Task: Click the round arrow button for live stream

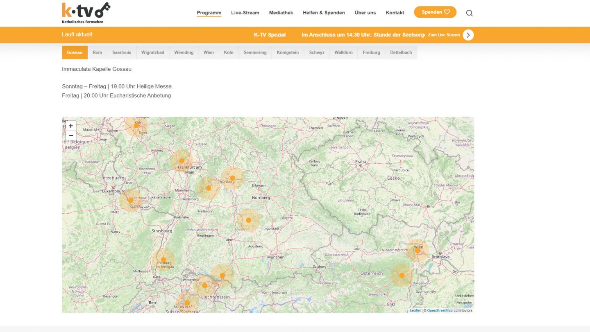Action: [468, 35]
